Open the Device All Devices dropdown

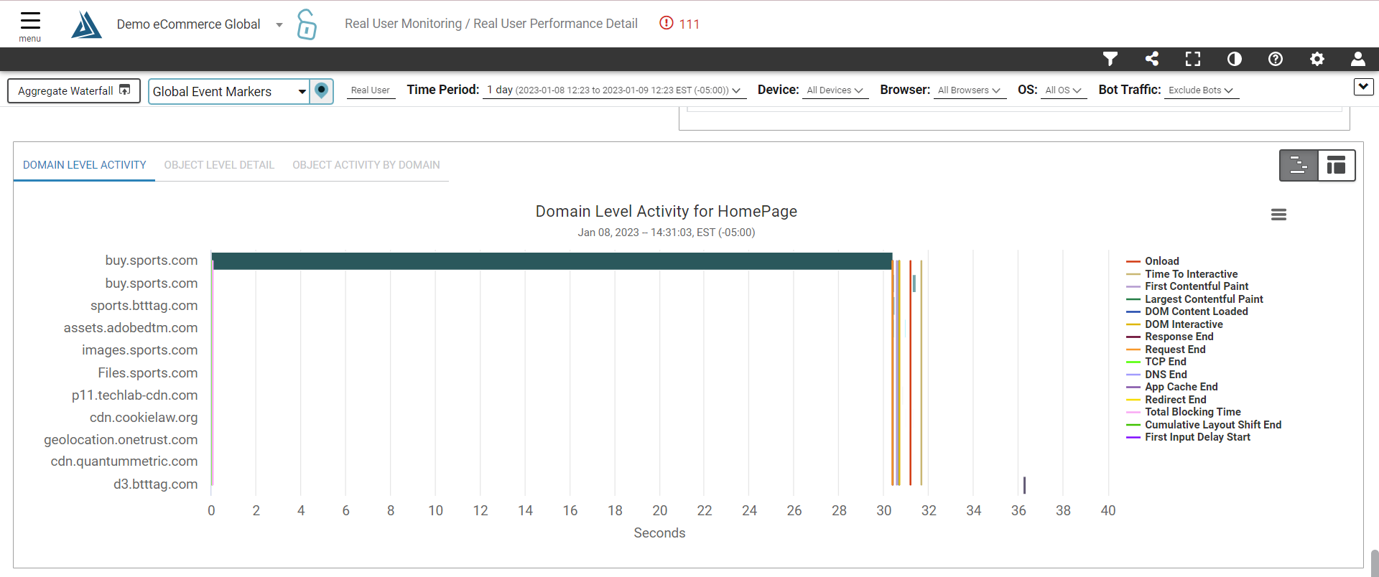[835, 90]
